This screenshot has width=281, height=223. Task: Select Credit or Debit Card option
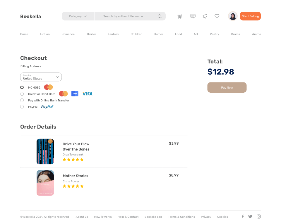[x=22, y=94]
